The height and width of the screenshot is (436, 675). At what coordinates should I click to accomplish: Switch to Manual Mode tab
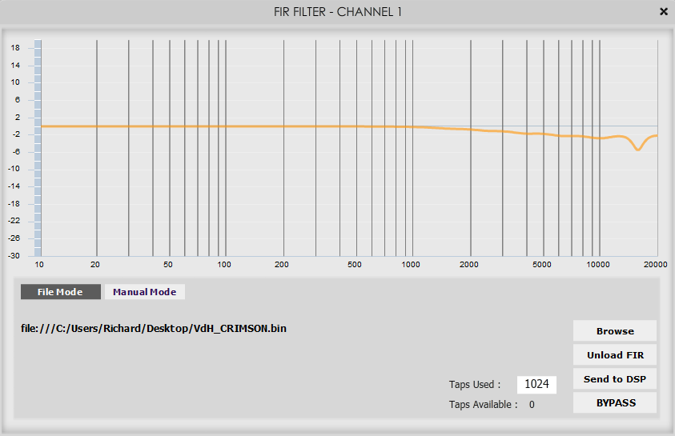coord(145,292)
